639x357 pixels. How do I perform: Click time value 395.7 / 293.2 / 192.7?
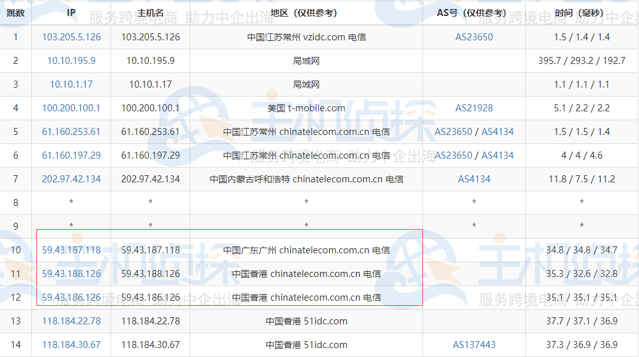581,61
